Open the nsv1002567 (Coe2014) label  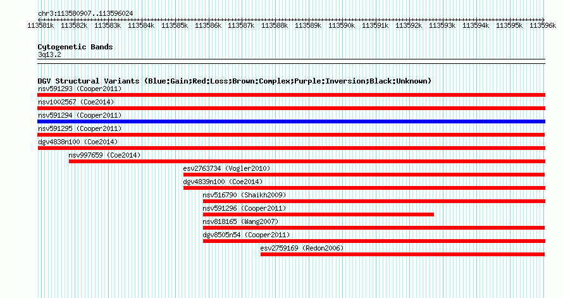76,102
